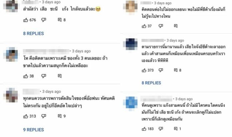232x137 pixels.
Task: Dislike the comment with 313 likes
Action: 44,116
